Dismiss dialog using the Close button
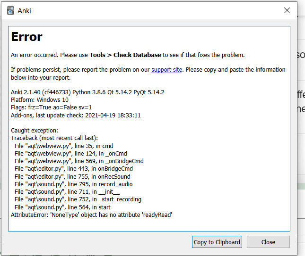 click(268, 242)
